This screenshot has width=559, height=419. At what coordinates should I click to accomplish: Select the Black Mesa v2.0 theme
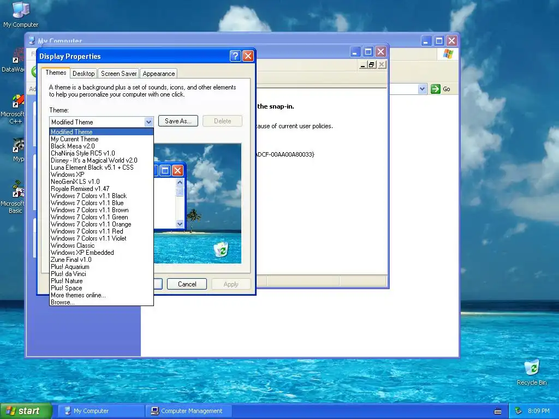101,146
